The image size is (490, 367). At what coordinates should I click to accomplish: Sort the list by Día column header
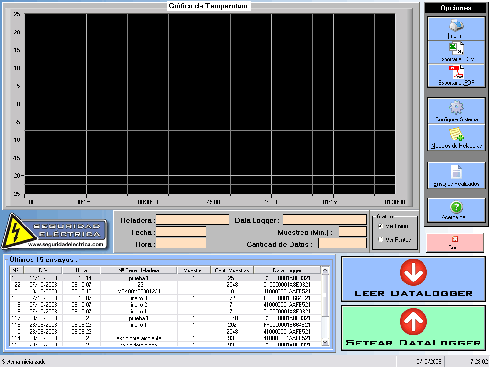pyautogui.click(x=43, y=270)
